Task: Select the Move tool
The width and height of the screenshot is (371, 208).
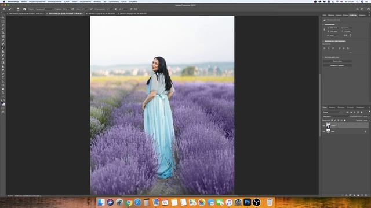Action: 3,17
